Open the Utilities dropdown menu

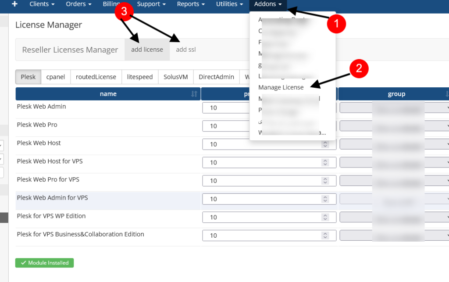point(229,4)
